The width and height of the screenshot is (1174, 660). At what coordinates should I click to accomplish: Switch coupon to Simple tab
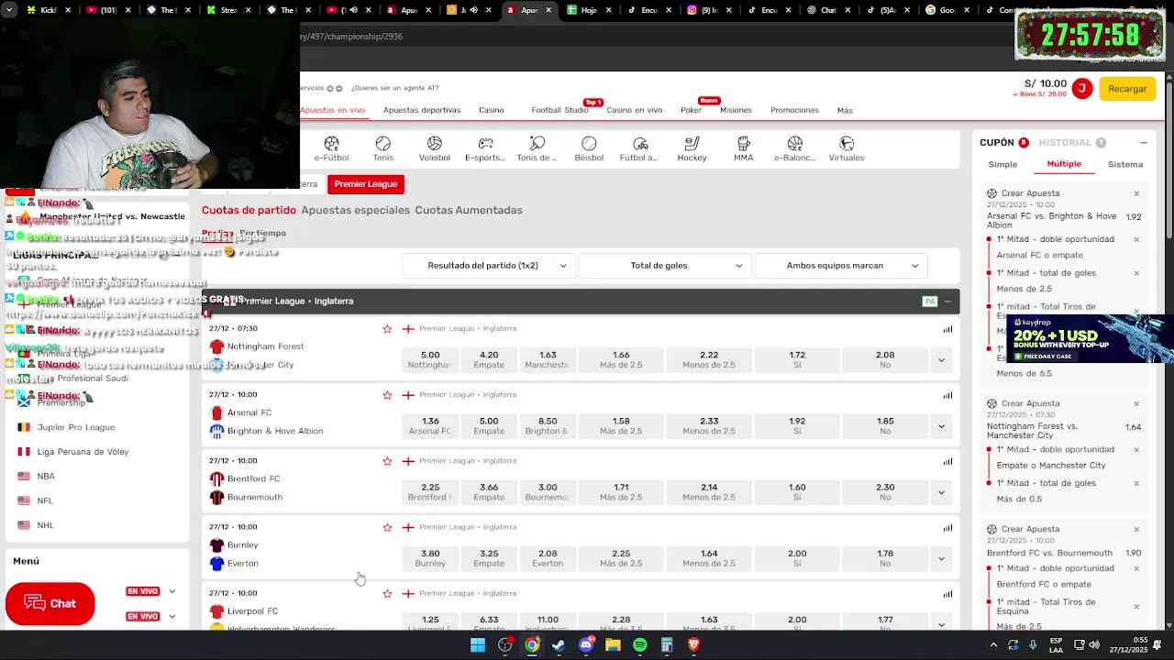pos(1002,165)
